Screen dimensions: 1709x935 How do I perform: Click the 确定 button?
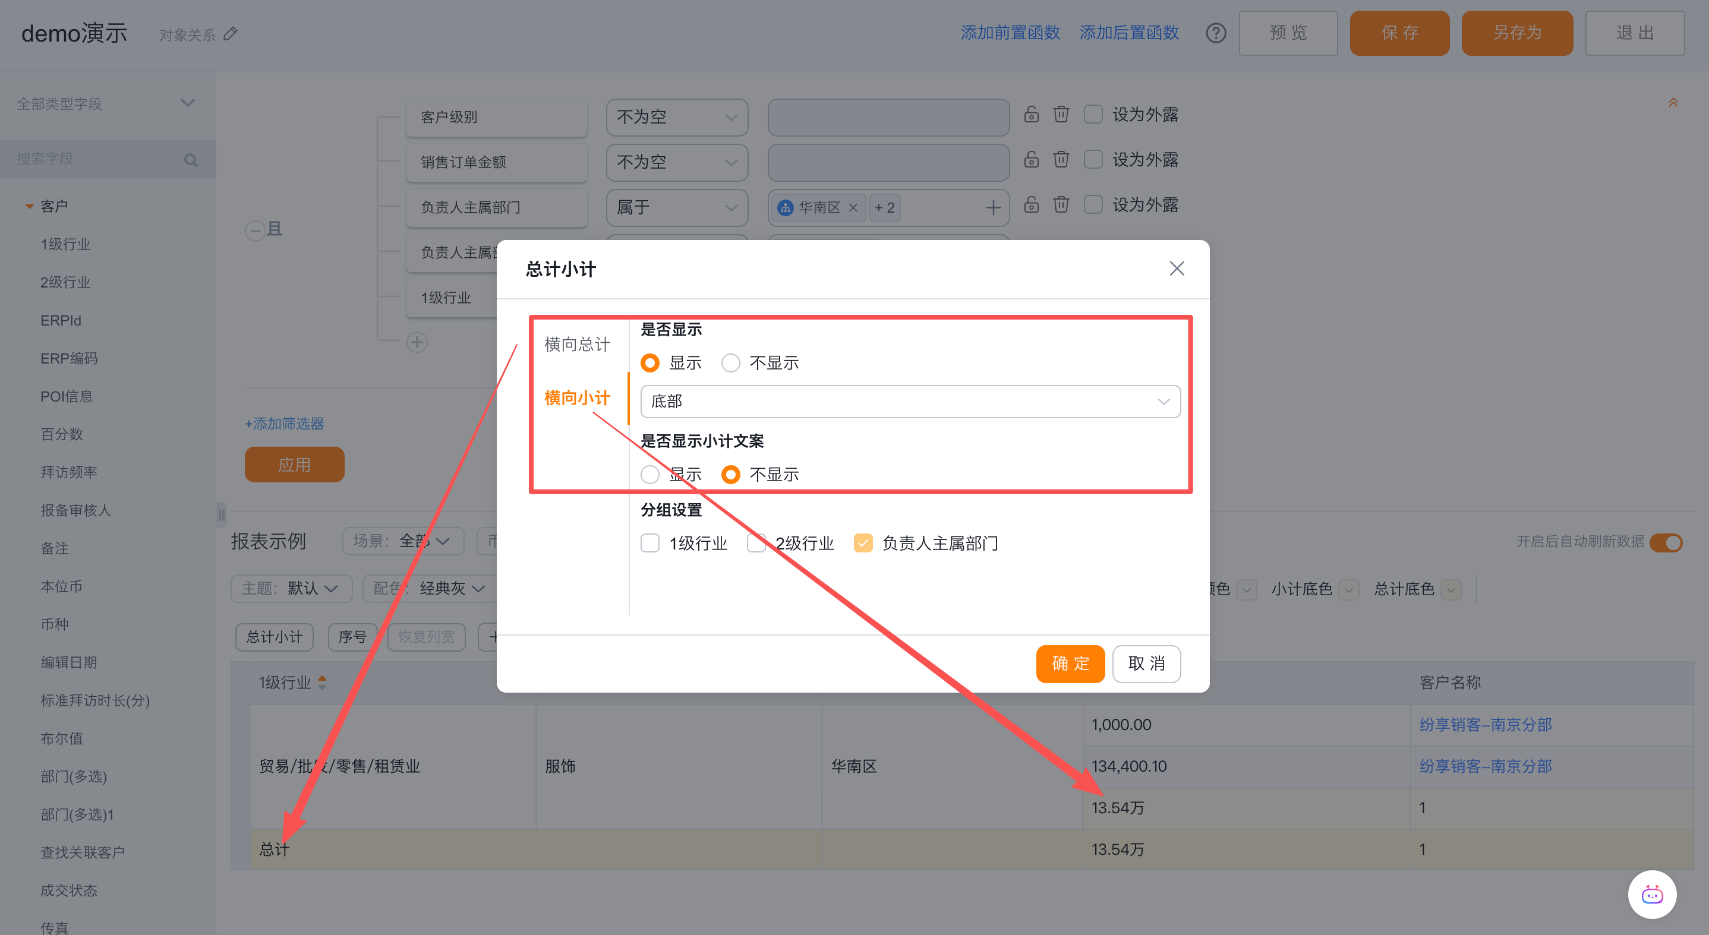[1070, 663]
